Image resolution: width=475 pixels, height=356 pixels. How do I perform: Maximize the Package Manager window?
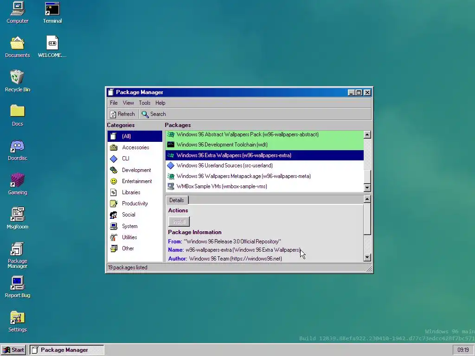pyautogui.click(x=359, y=93)
